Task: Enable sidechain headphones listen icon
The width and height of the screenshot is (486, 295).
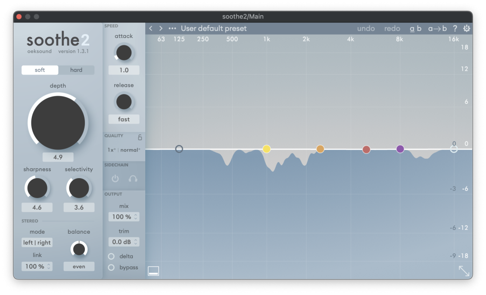Action: pyautogui.click(x=133, y=179)
